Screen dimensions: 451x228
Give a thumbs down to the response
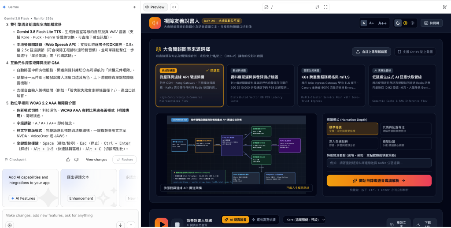click(76, 160)
